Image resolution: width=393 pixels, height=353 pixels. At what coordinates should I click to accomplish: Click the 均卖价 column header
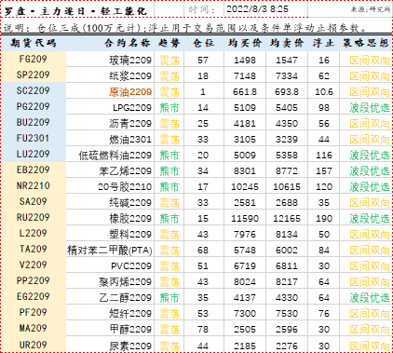(x=287, y=43)
